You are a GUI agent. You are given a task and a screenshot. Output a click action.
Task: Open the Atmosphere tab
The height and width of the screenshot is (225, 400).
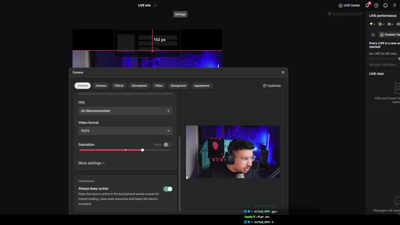(x=139, y=86)
